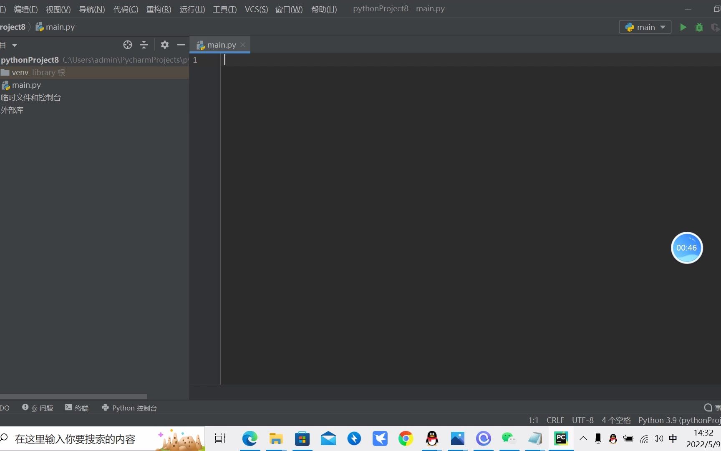
Task: Open the Python 控制台 tool window
Action: (129, 408)
